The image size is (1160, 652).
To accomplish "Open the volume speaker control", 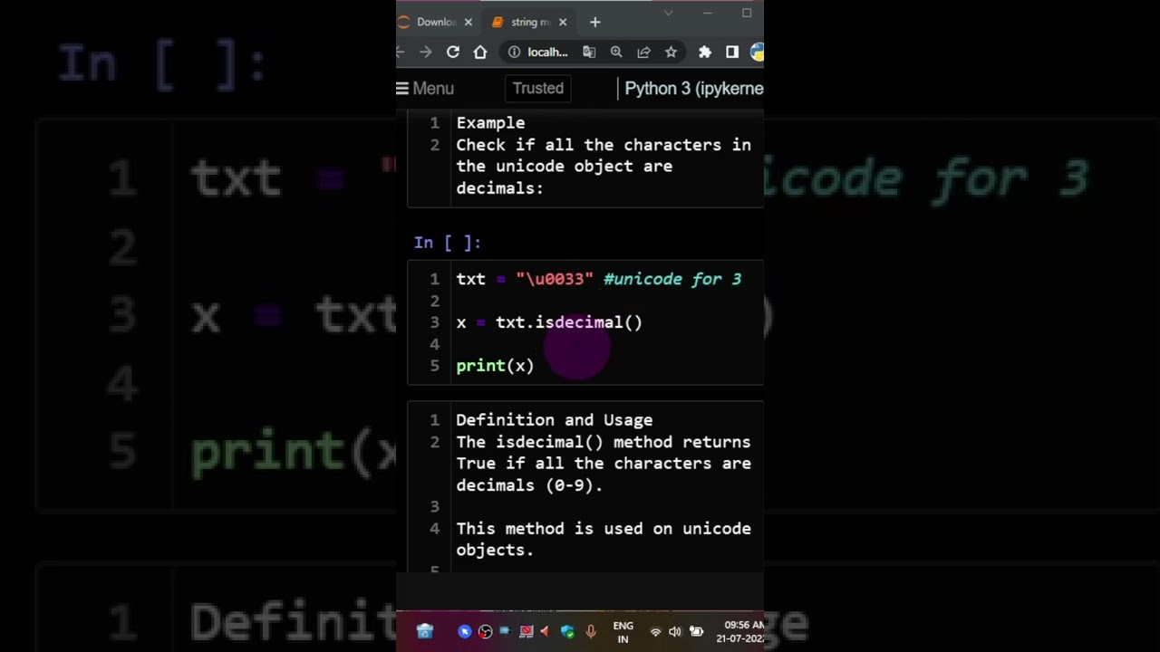I will [675, 632].
